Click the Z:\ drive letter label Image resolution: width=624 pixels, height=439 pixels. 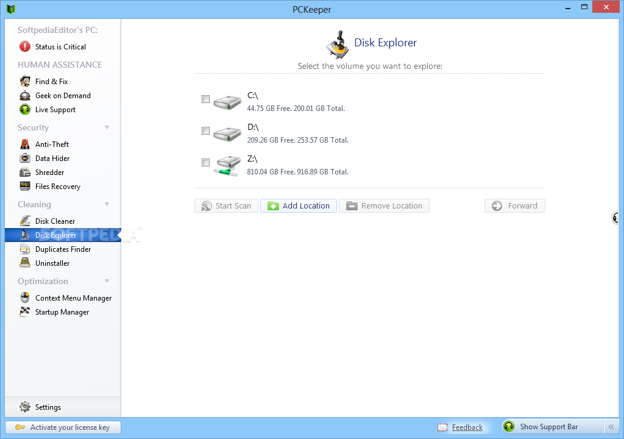click(x=253, y=159)
